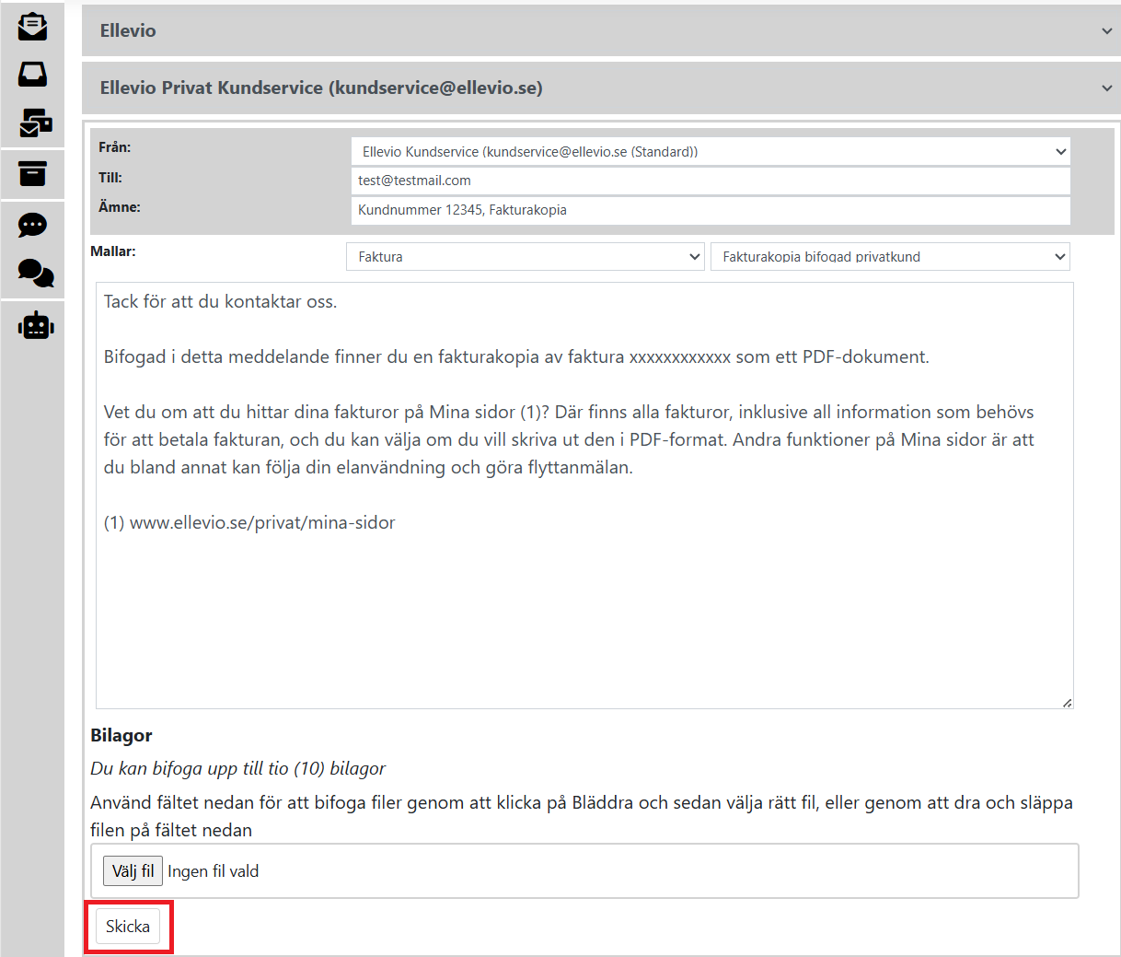This screenshot has height=957, width=1121.
Task: Click the Välj fil button
Action: (133, 871)
